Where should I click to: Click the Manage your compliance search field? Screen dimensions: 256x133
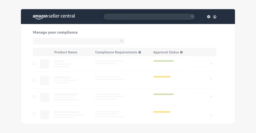click(76, 41)
